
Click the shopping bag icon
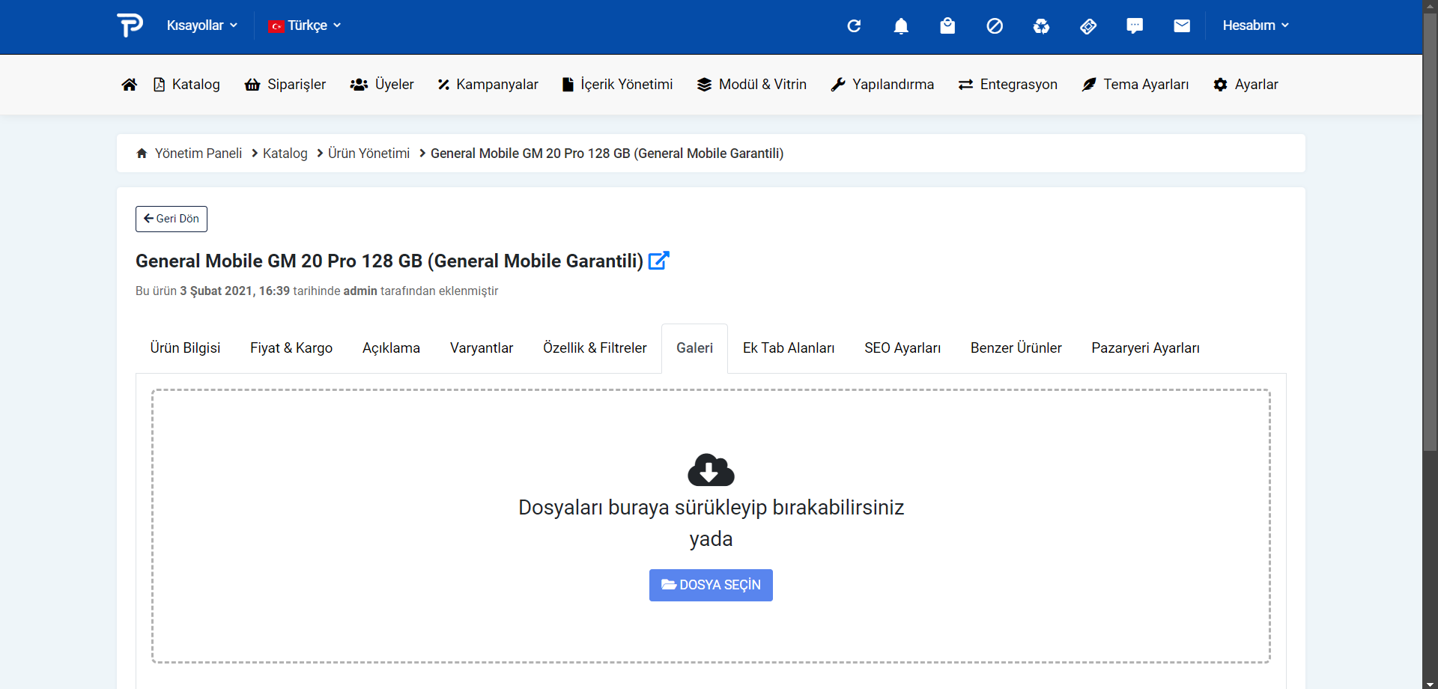point(947,26)
